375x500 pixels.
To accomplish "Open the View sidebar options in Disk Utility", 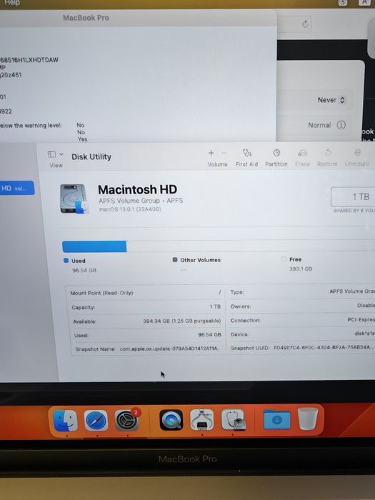I will (55, 155).
